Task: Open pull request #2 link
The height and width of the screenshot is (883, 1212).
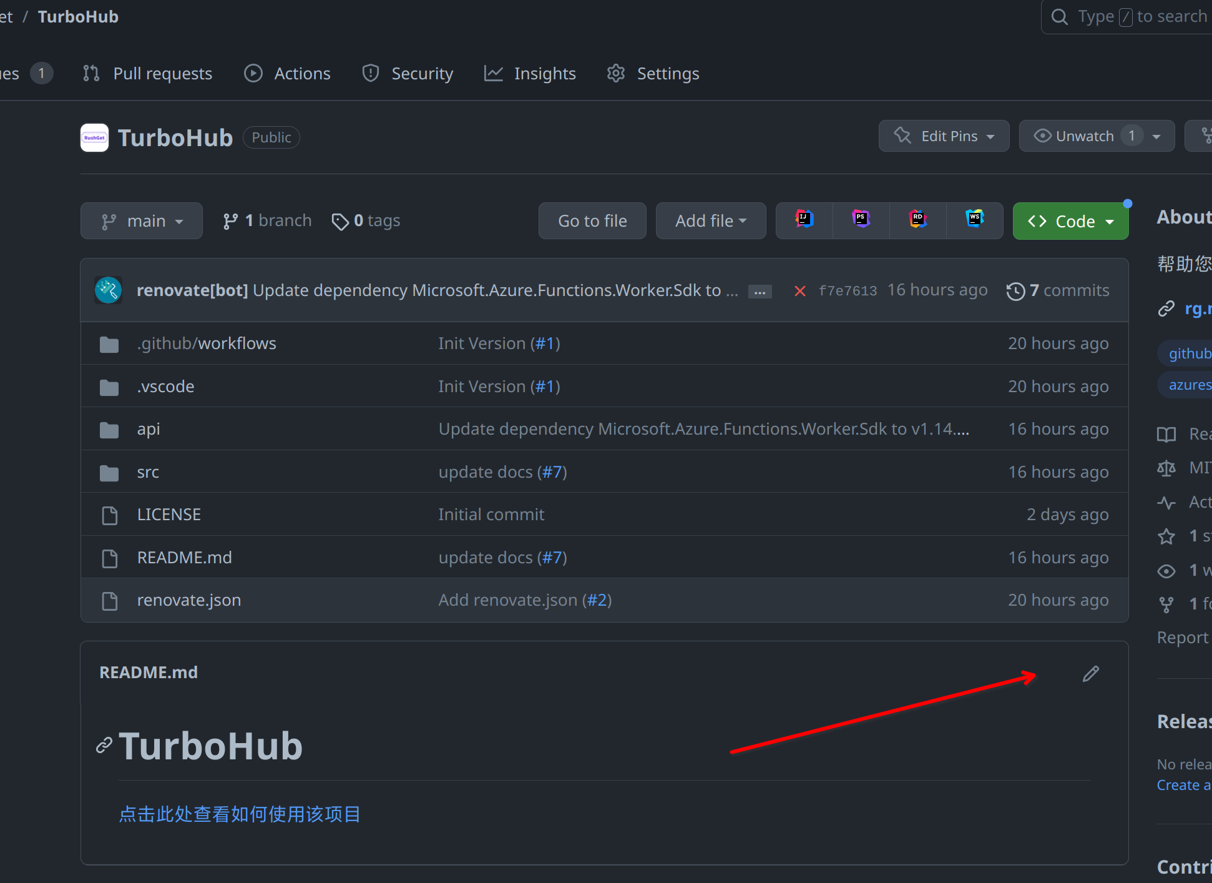Action: [597, 600]
